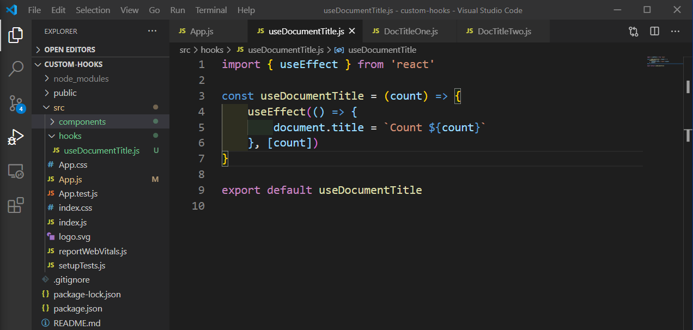The width and height of the screenshot is (693, 330).
Task: Open useDocumentTitle.js in the file tree
Action: point(101,151)
